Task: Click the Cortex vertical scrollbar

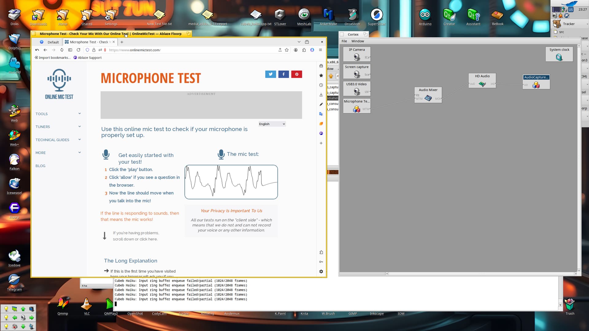Action: point(579,158)
